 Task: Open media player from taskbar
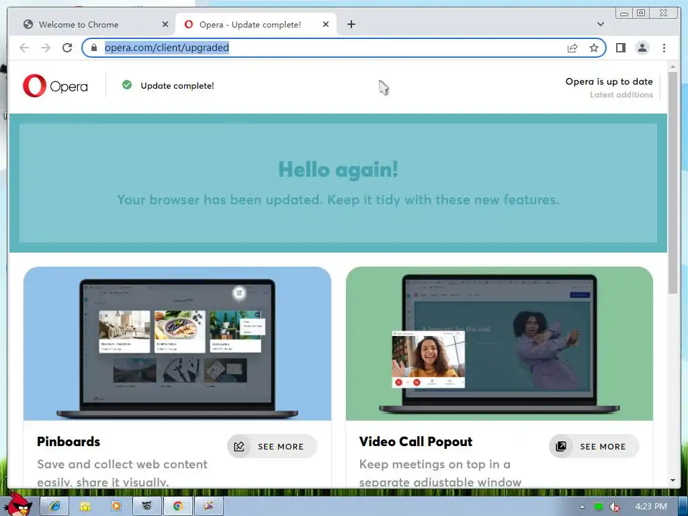[x=116, y=507]
